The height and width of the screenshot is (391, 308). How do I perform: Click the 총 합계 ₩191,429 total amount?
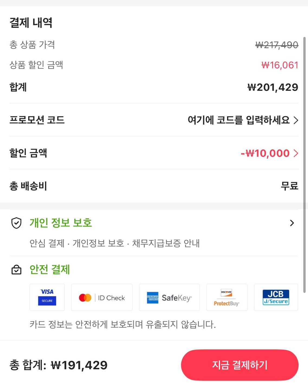coord(59,365)
